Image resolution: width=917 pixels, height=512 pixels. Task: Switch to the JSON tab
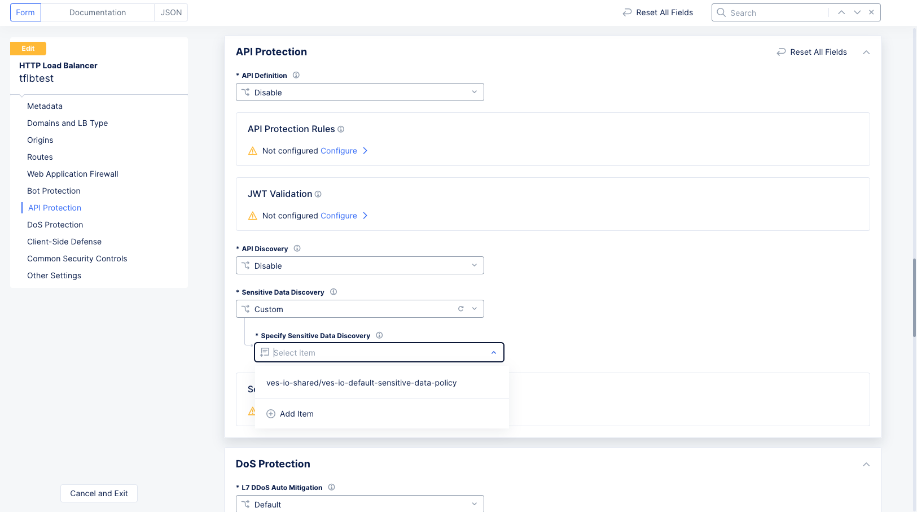pos(171,12)
